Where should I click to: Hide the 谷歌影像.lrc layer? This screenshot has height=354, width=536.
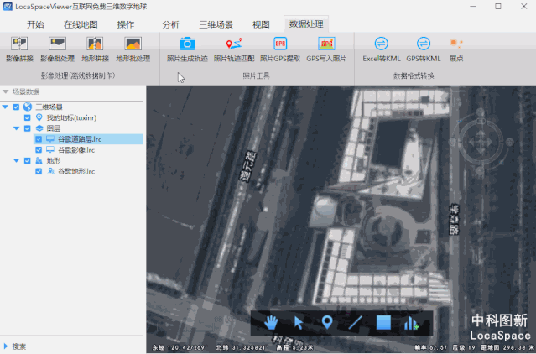(39, 149)
